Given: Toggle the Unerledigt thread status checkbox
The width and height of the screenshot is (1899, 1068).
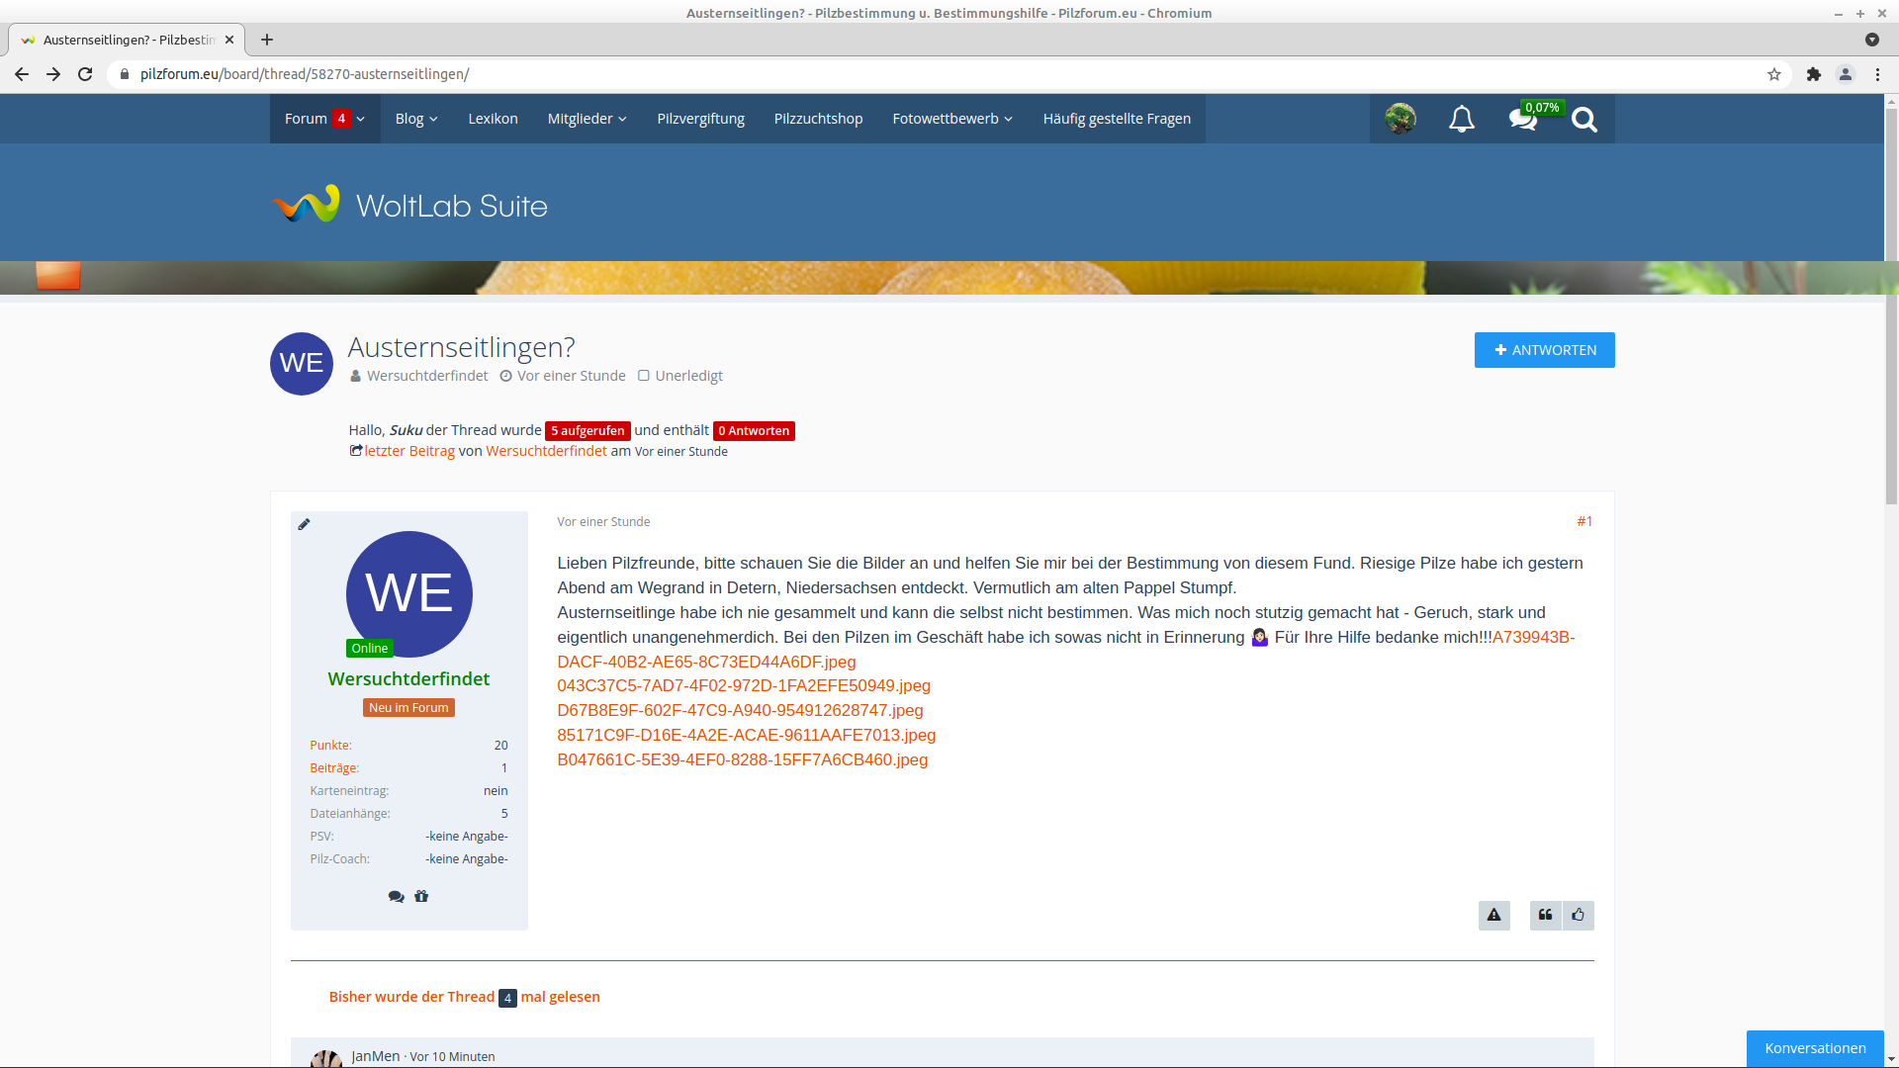Looking at the screenshot, I should [x=644, y=376].
